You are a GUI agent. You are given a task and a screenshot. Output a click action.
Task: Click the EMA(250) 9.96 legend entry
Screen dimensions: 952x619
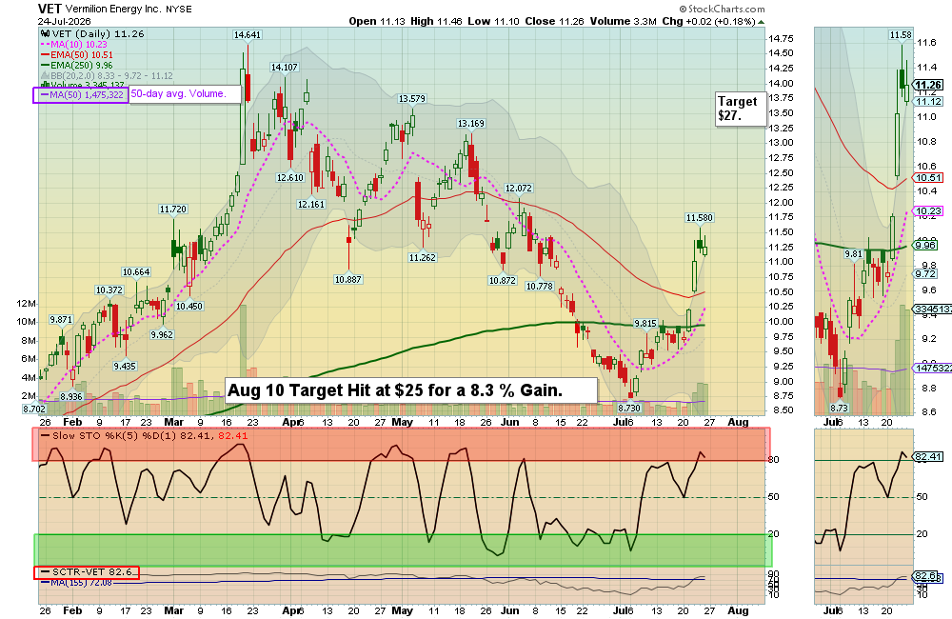[77, 65]
